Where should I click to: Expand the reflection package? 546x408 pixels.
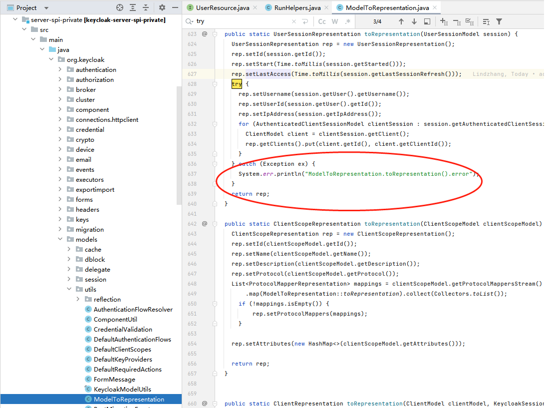[78, 299]
